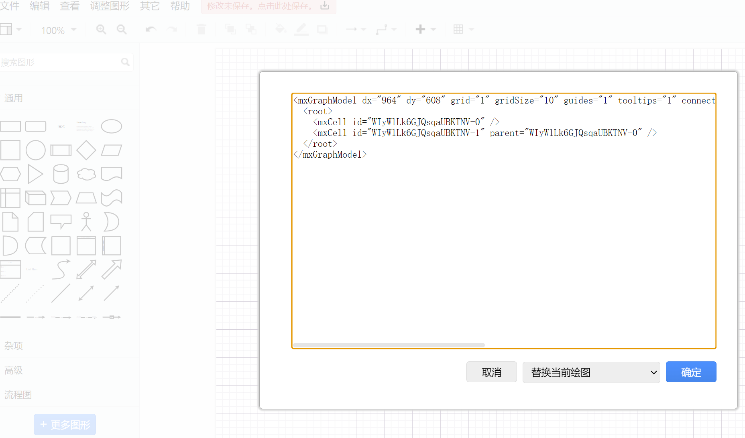This screenshot has height=438, width=745.
Task: Click the line color pencil icon
Action: (301, 29)
